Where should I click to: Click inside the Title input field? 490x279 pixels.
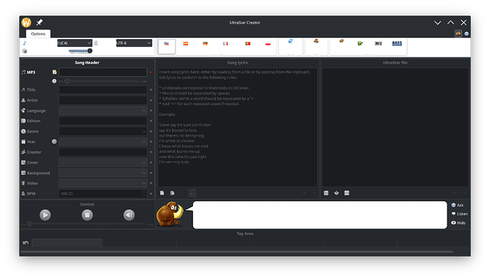[103, 89]
